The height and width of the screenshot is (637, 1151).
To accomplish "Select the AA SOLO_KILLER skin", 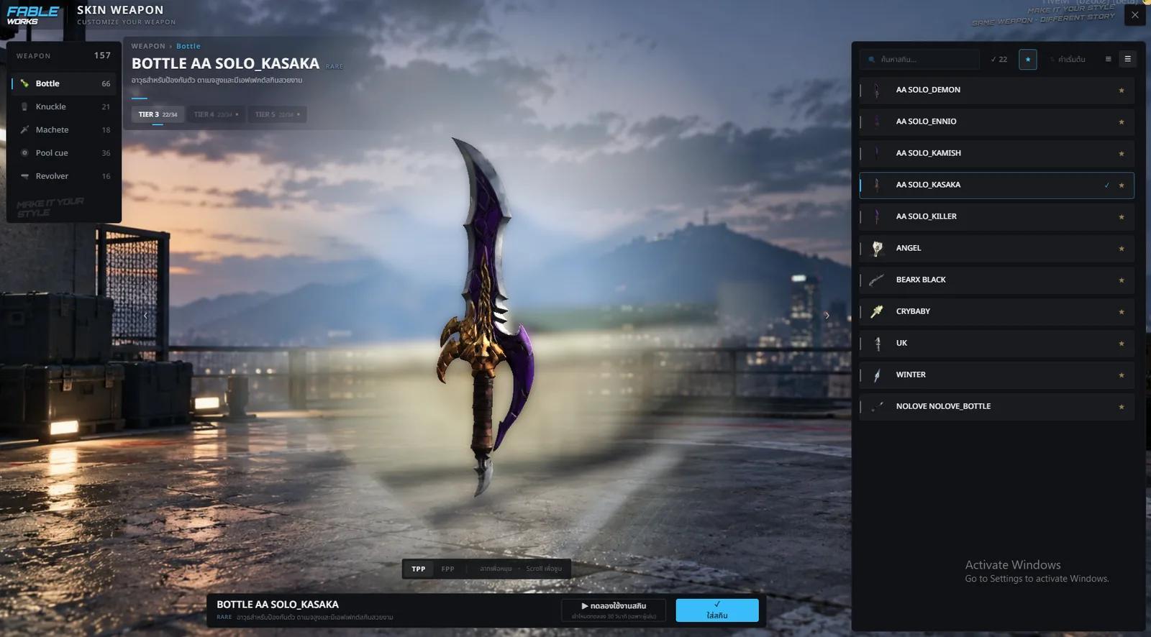I will tap(996, 216).
